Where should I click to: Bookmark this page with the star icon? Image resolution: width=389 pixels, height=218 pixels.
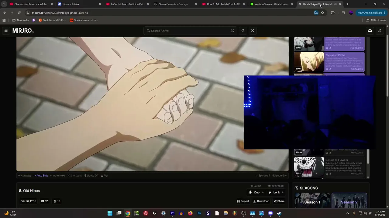click(x=322, y=13)
